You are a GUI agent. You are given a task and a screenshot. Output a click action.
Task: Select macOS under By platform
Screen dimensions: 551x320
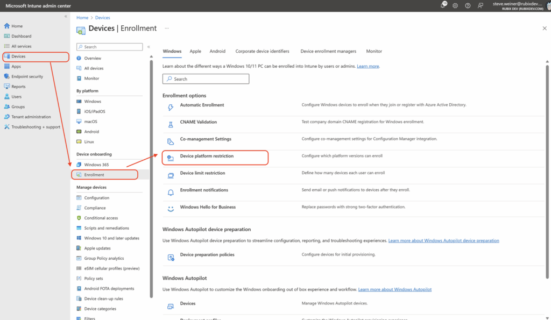coord(90,122)
